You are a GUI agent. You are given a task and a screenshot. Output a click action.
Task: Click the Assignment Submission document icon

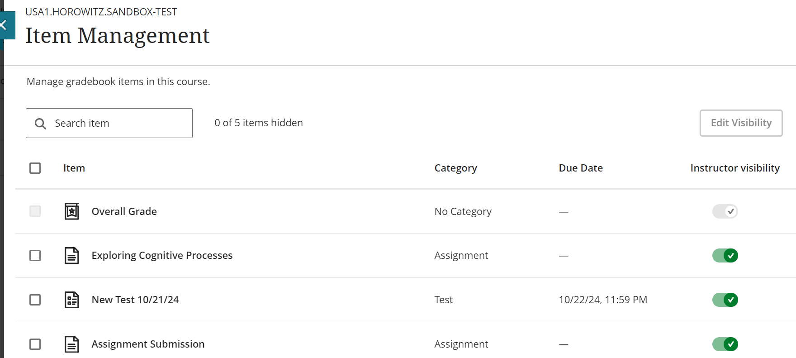71,344
